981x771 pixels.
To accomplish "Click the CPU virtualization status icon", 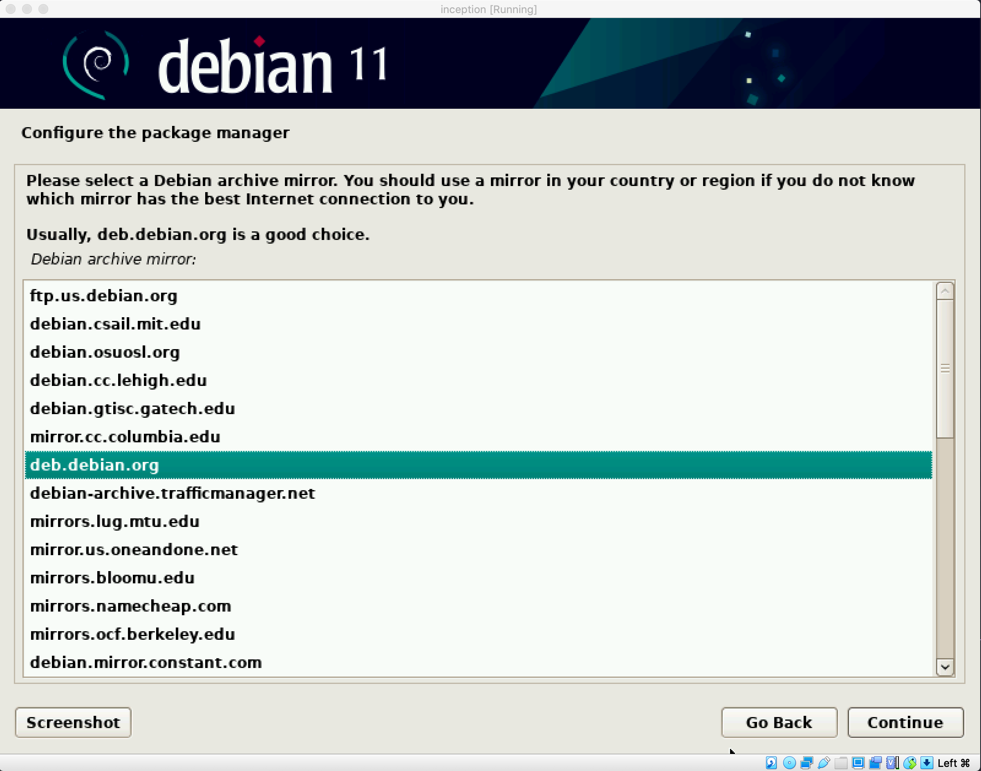I will (891, 763).
